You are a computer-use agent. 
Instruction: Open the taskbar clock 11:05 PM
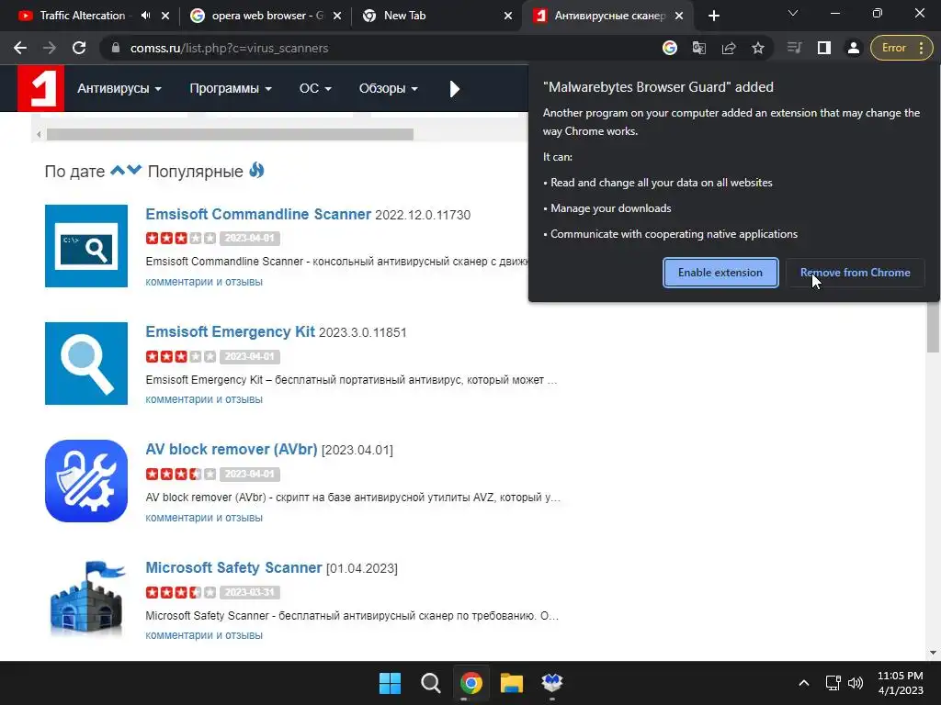point(901,683)
